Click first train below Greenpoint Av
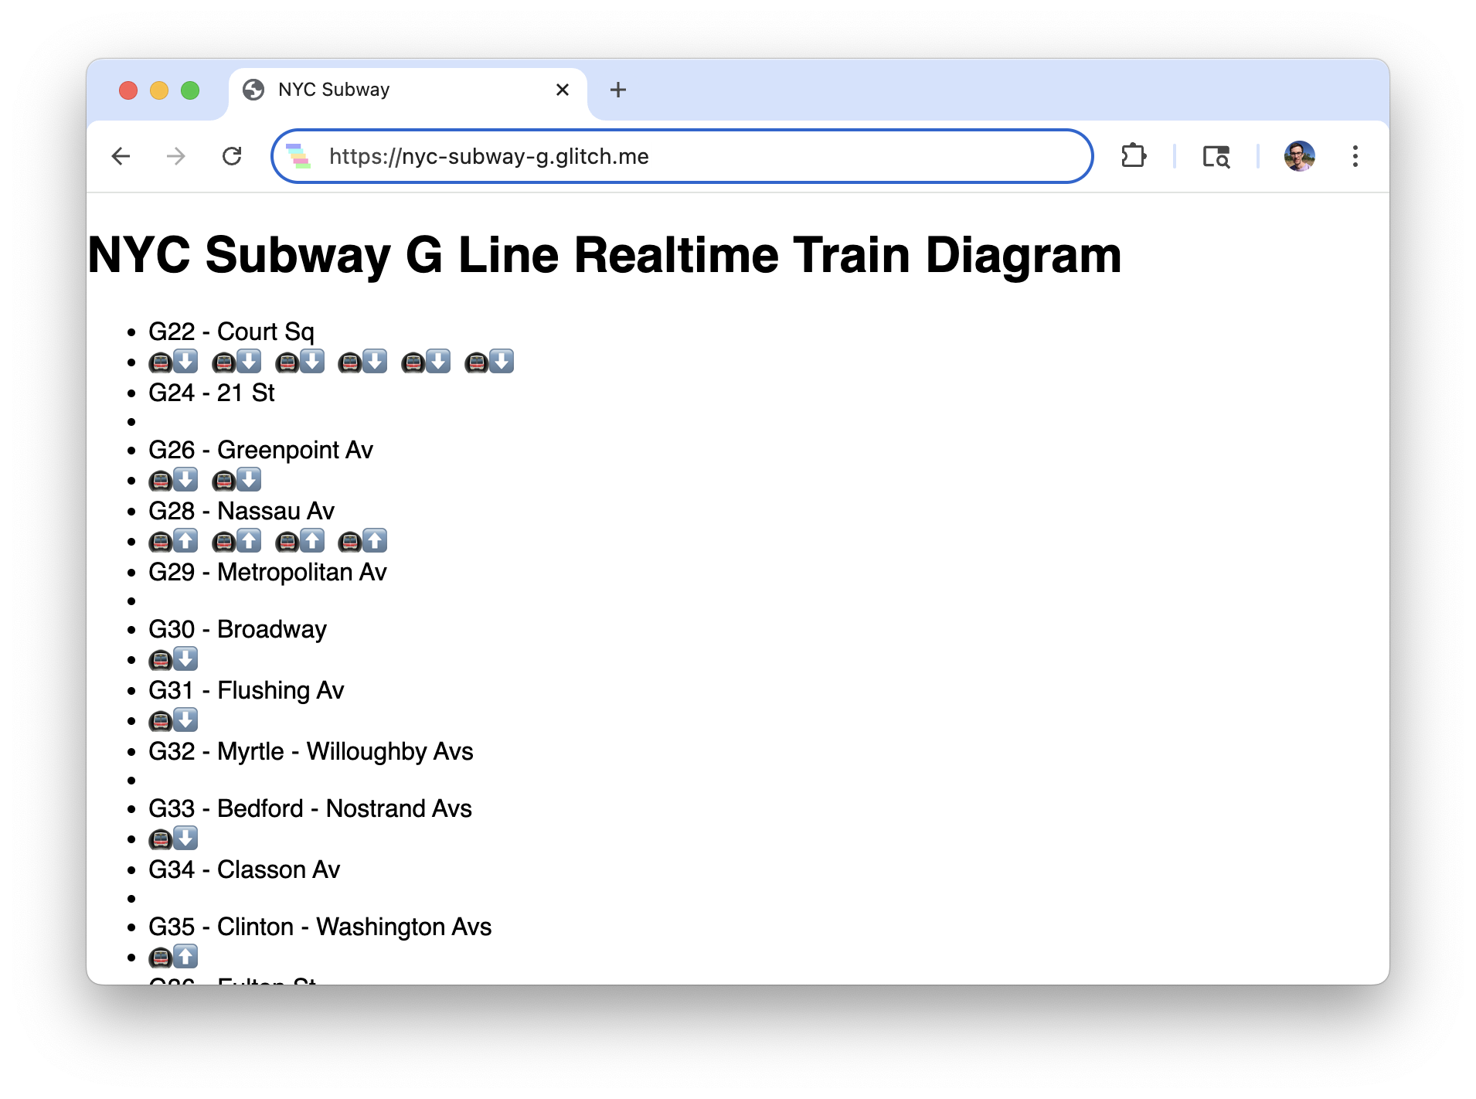The image size is (1476, 1099). tap(173, 480)
